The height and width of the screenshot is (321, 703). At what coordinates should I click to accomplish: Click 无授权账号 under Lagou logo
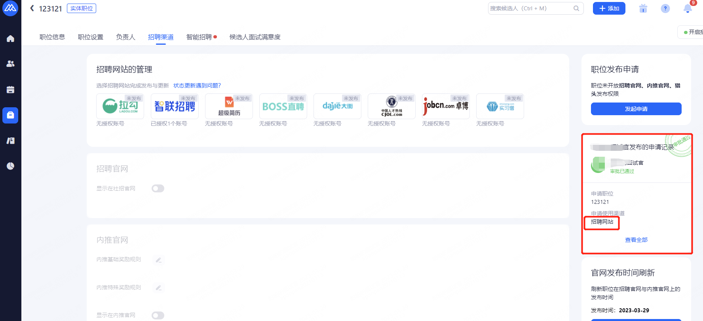tap(110, 123)
